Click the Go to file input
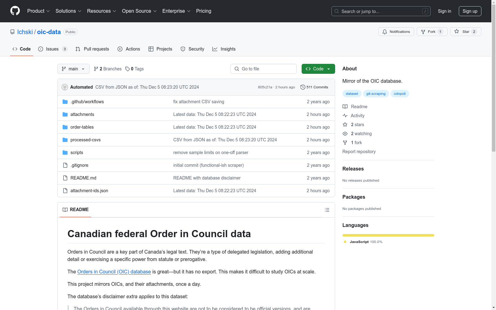496x310 pixels. point(263,69)
